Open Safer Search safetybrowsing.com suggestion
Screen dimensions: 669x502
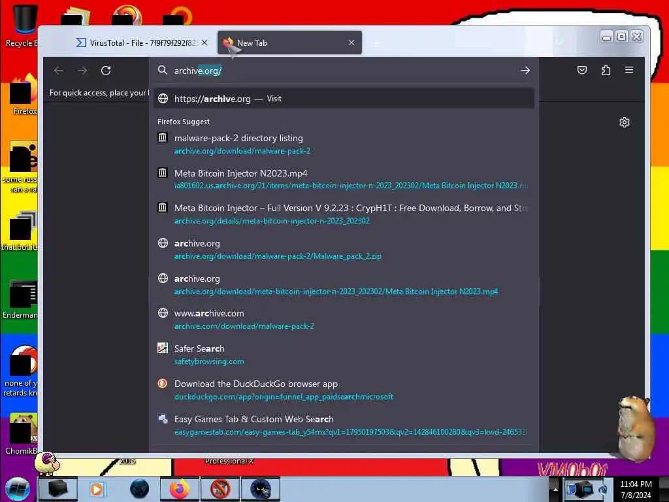(344, 355)
